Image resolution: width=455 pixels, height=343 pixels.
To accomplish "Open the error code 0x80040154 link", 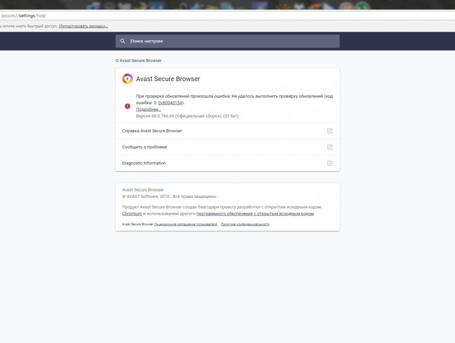I will click(x=170, y=103).
